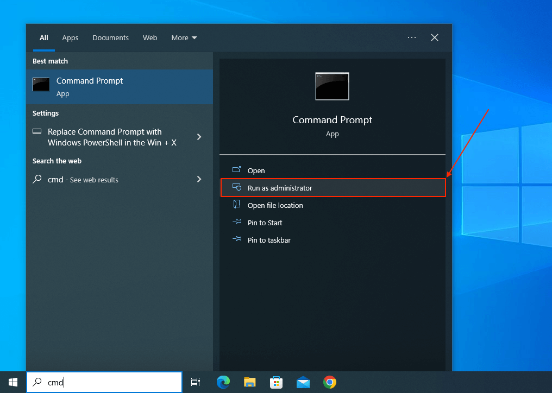
Task: Pin Command Prompt to Start
Action: pyautogui.click(x=265, y=223)
